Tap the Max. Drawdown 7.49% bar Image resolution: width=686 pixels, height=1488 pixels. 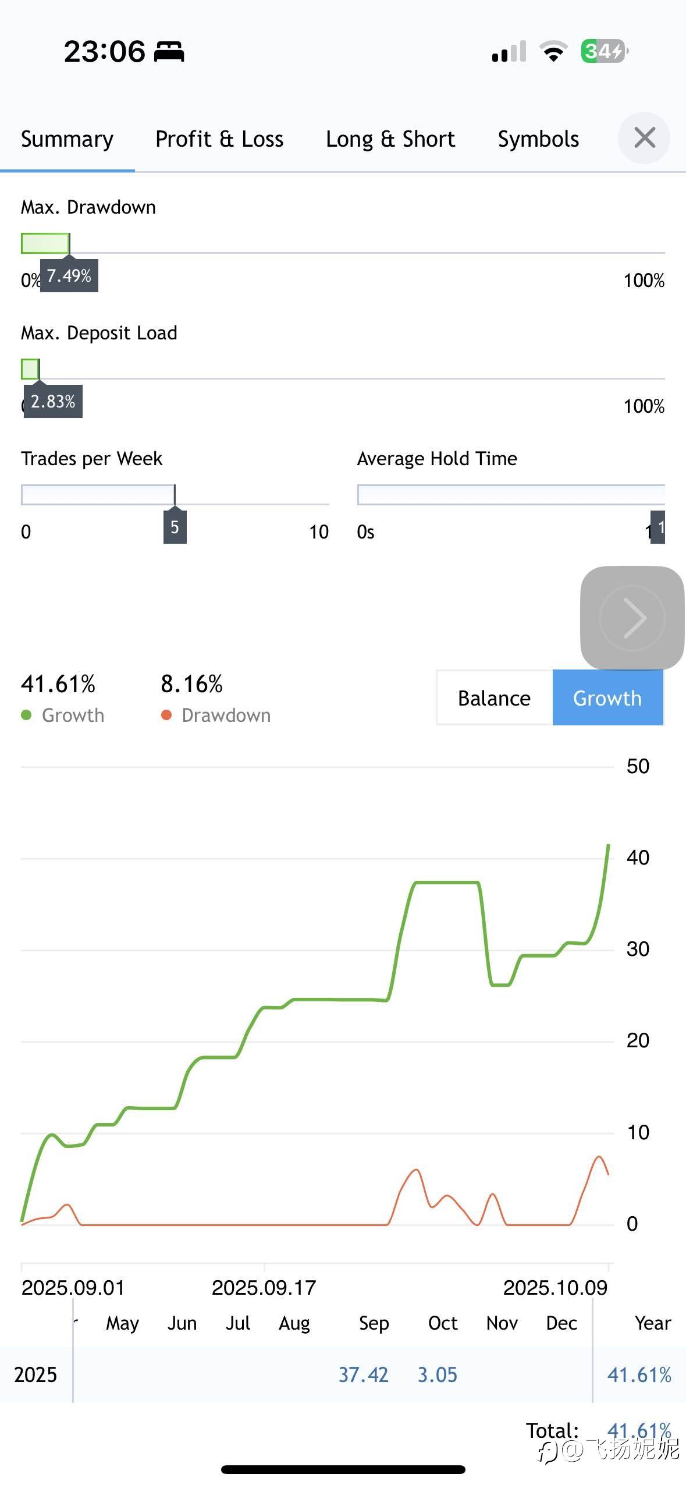[45, 243]
